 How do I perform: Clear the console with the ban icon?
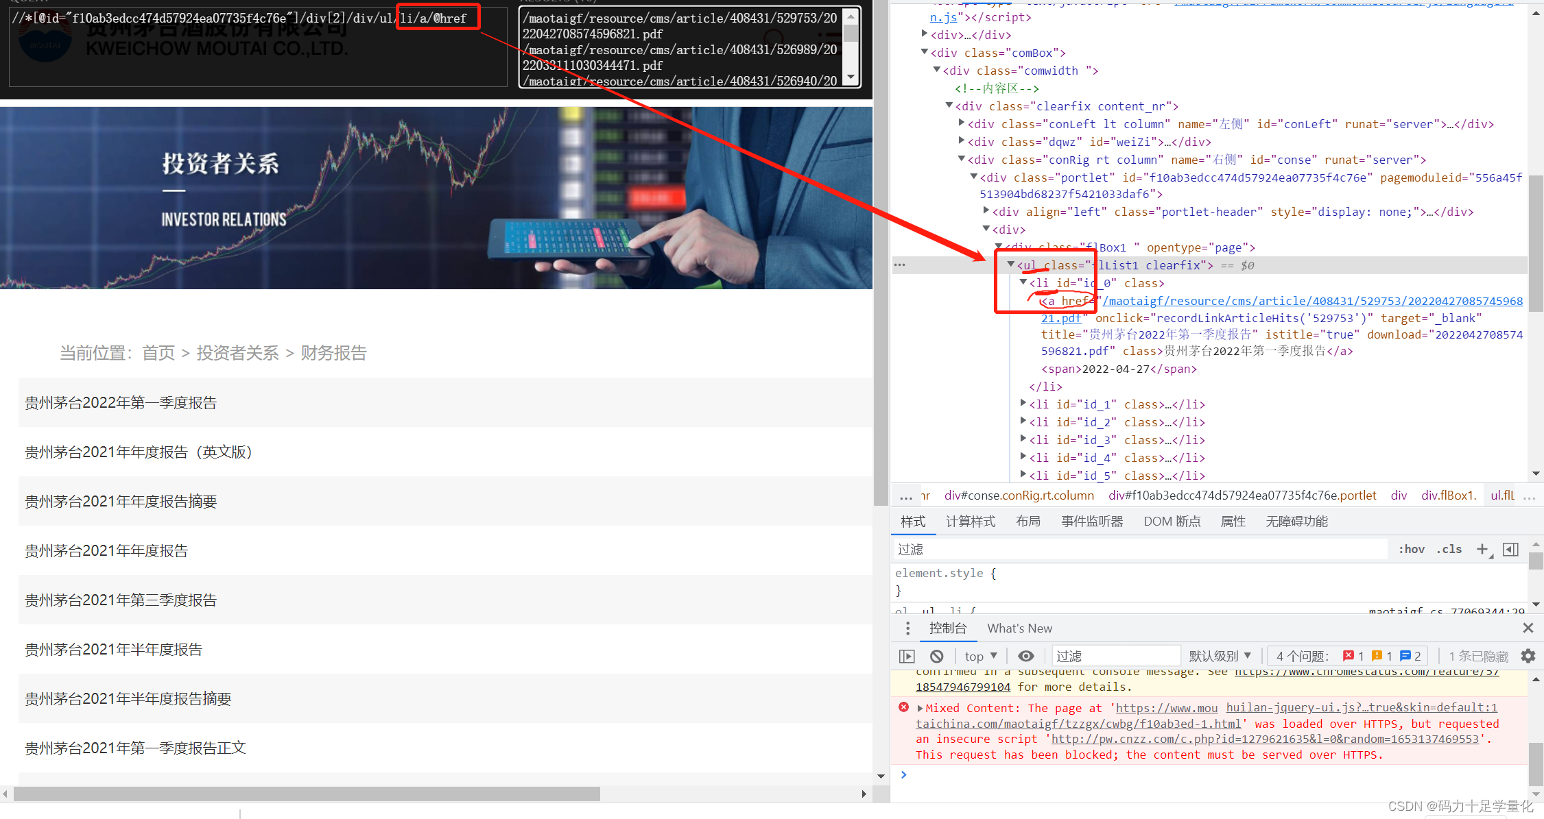point(936,656)
